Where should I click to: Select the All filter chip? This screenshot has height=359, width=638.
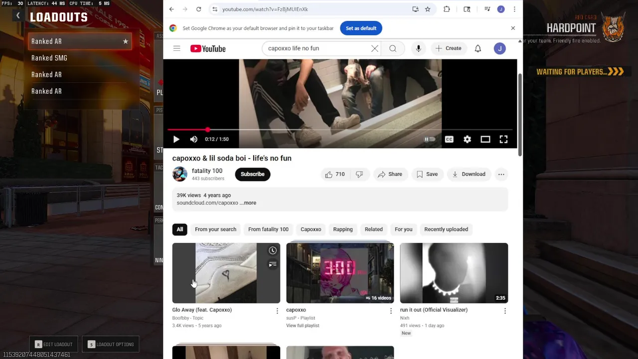pos(180,229)
